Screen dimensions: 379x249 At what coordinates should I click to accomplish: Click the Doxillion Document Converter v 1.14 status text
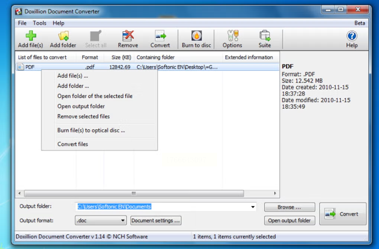[x=81, y=236]
